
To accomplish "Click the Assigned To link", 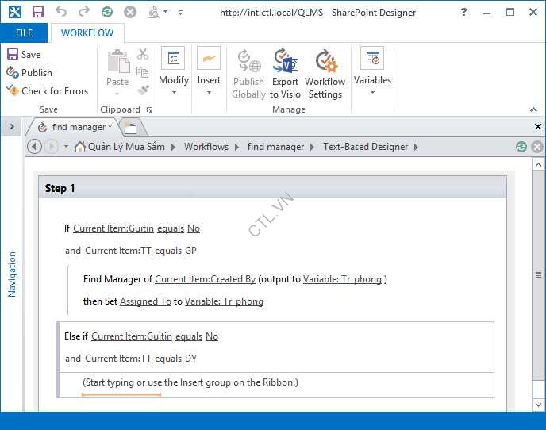I will 145,301.
